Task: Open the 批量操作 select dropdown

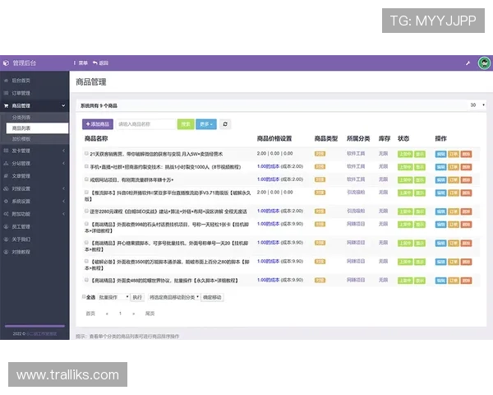Action: (114, 297)
